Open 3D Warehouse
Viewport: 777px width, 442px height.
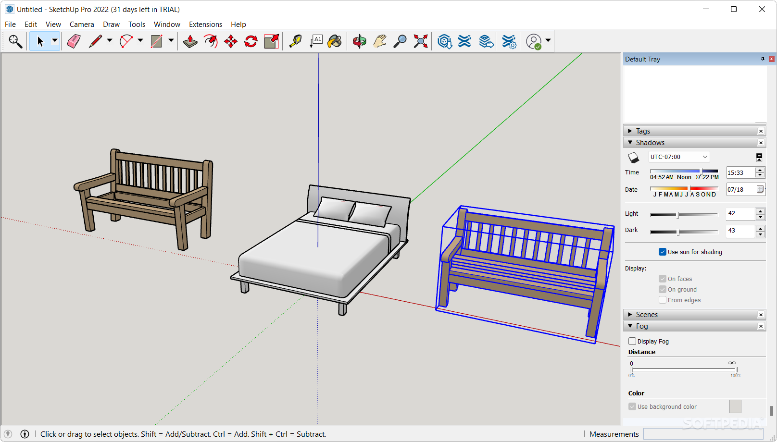coord(445,42)
